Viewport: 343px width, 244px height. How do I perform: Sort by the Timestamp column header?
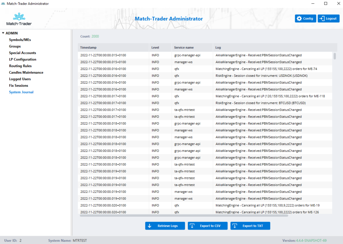(x=114, y=48)
